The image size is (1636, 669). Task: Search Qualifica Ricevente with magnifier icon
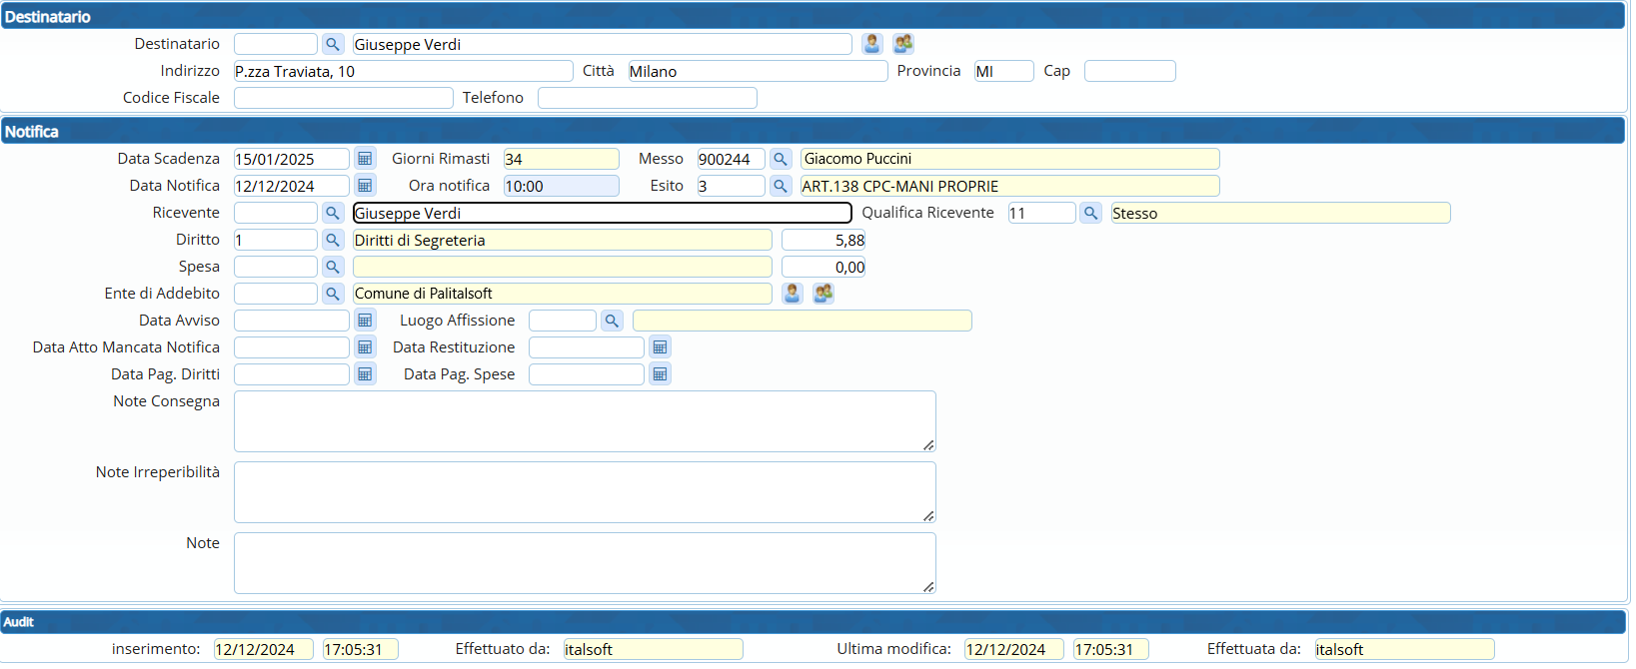click(x=1091, y=213)
